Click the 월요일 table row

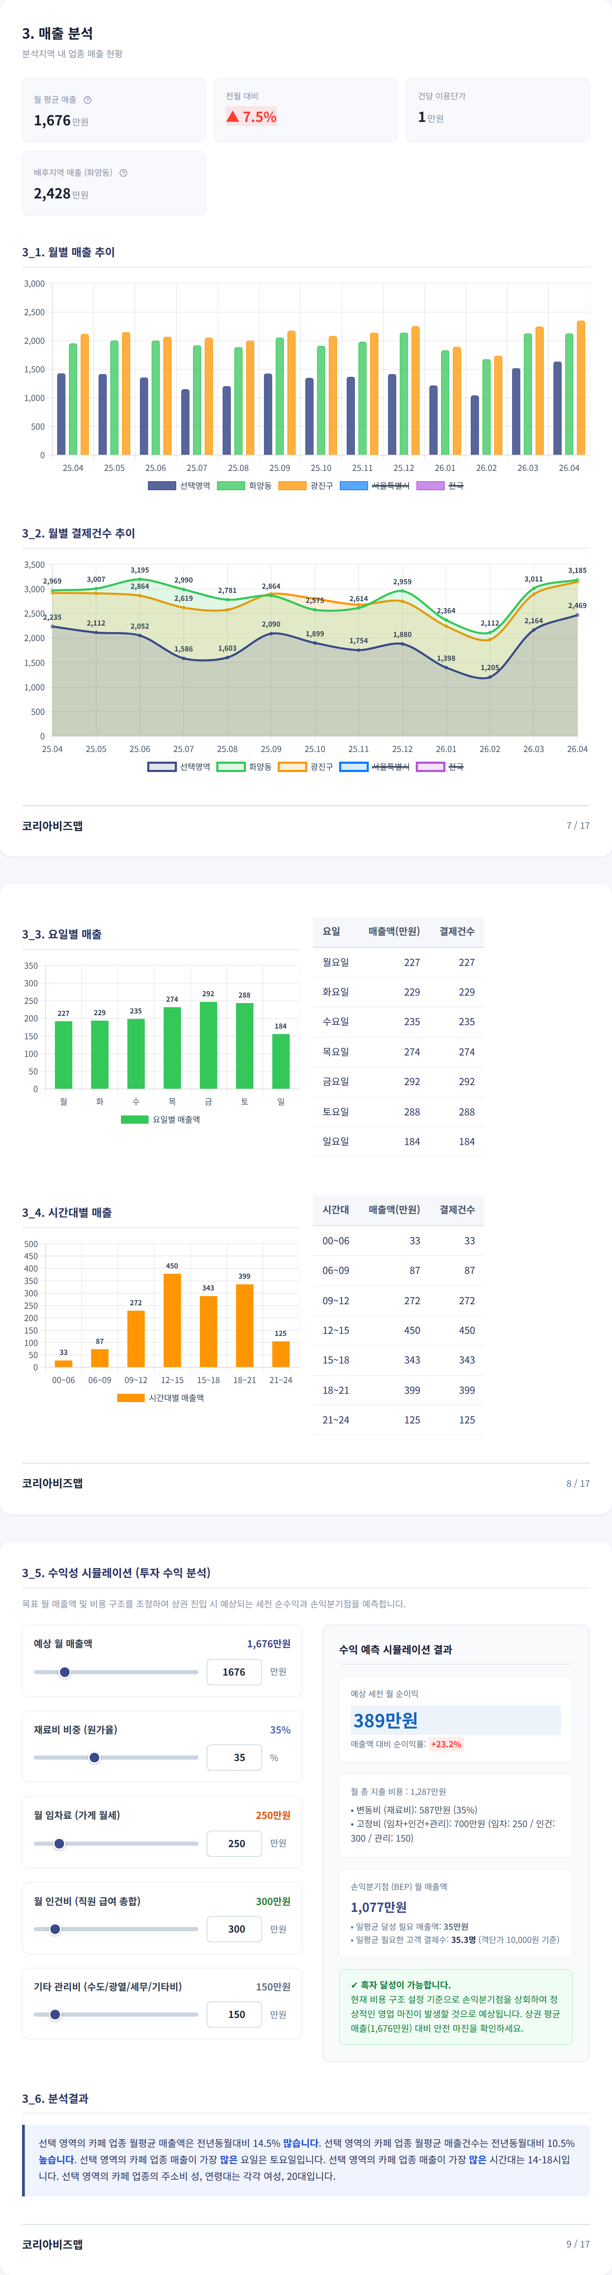click(x=398, y=962)
